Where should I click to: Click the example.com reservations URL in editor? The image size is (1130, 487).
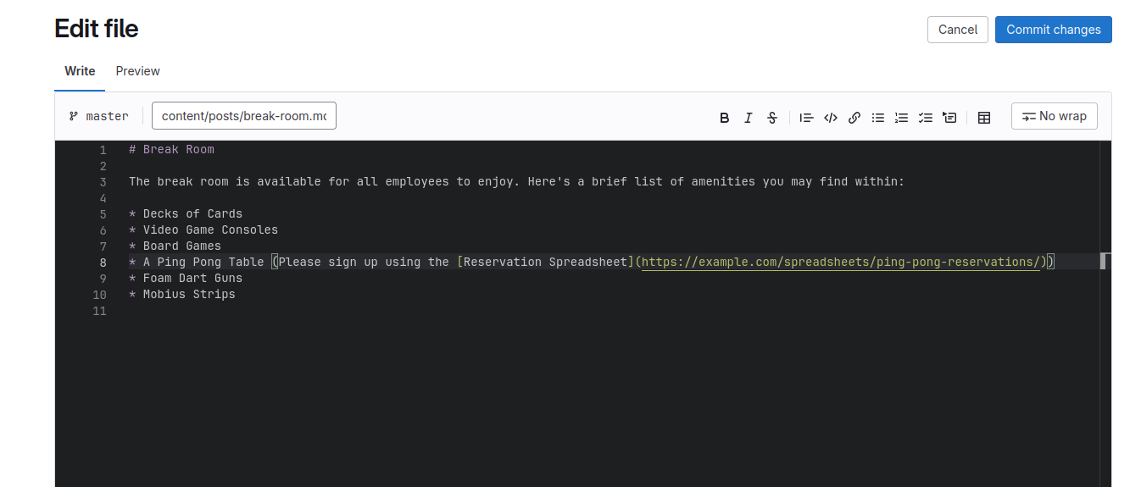click(839, 263)
